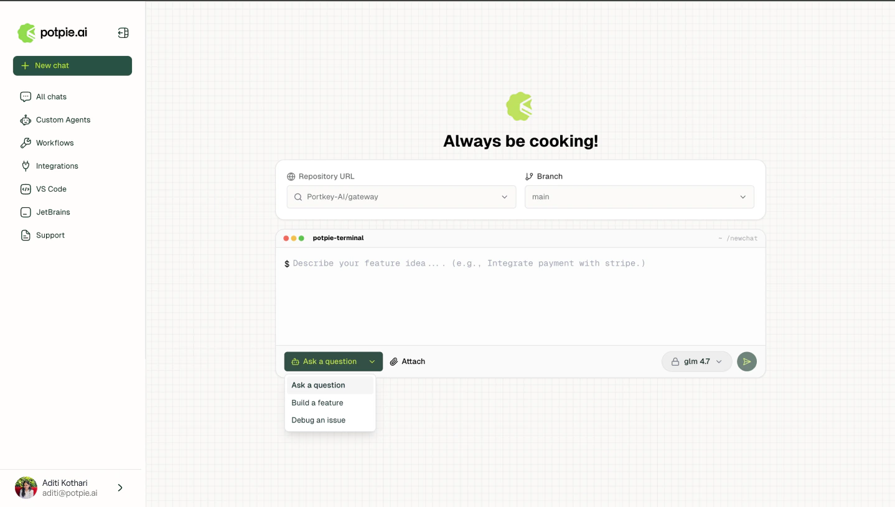Click the green potpie logo above heading
Viewport: 895px width, 507px height.
click(520, 106)
